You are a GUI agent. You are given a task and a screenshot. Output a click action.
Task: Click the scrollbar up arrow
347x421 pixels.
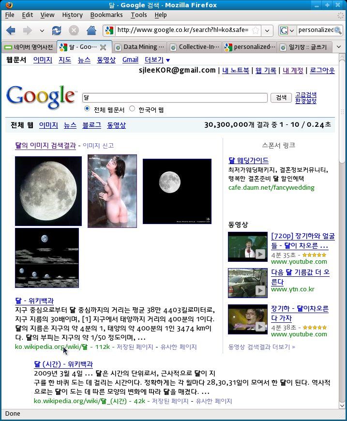[x=342, y=57]
